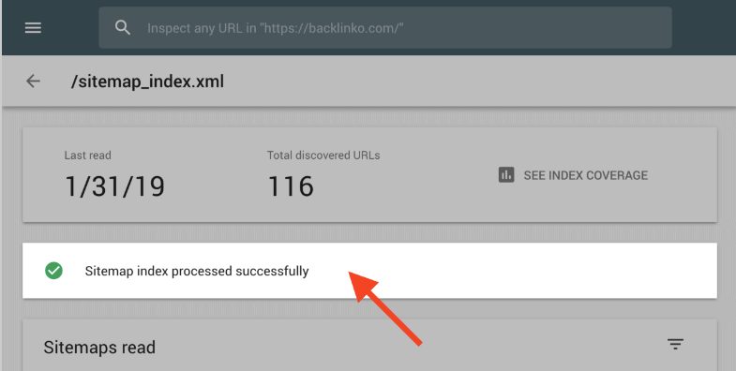Open the filter icon for Sitemaps read
Screen dimensions: 736x371
(675, 345)
